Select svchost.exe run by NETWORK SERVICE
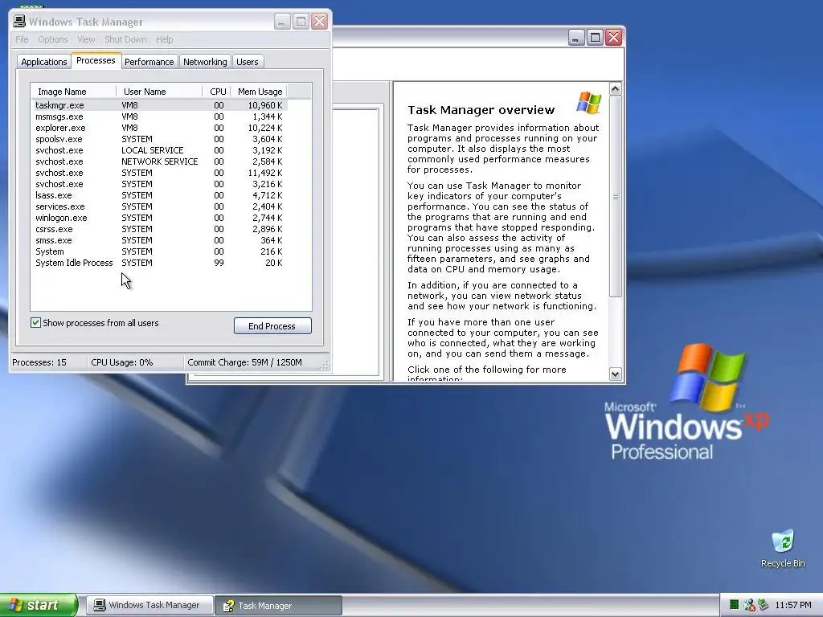This screenshot has width=823, height=617. click(159, 161)
